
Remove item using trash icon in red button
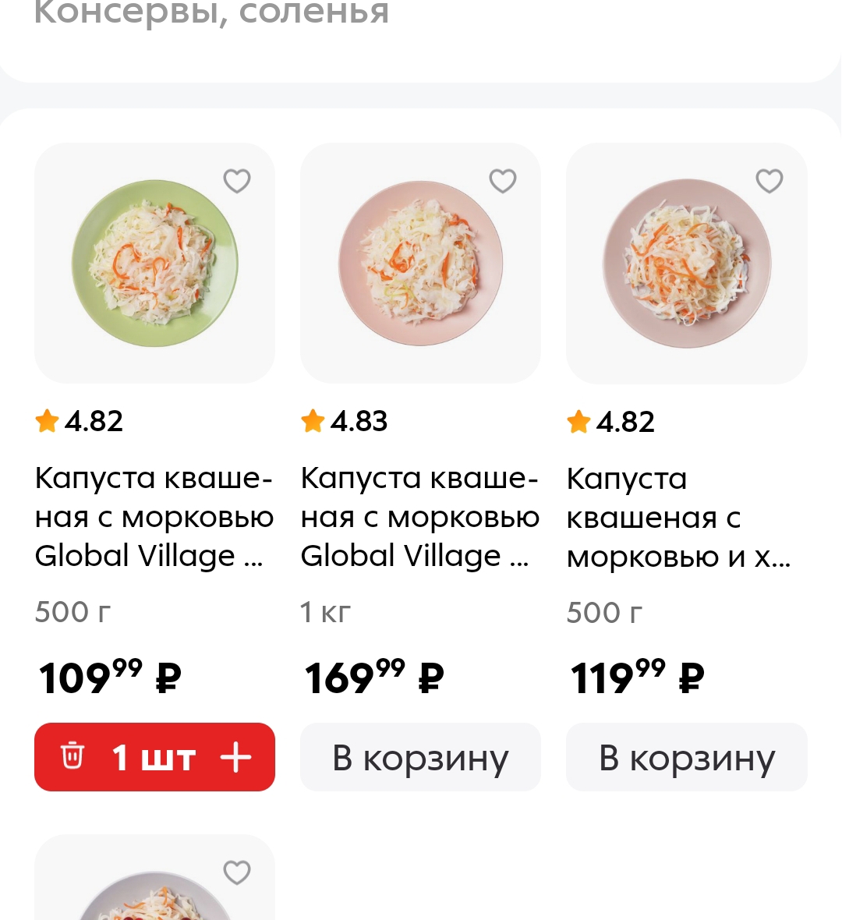coord(73,755)
